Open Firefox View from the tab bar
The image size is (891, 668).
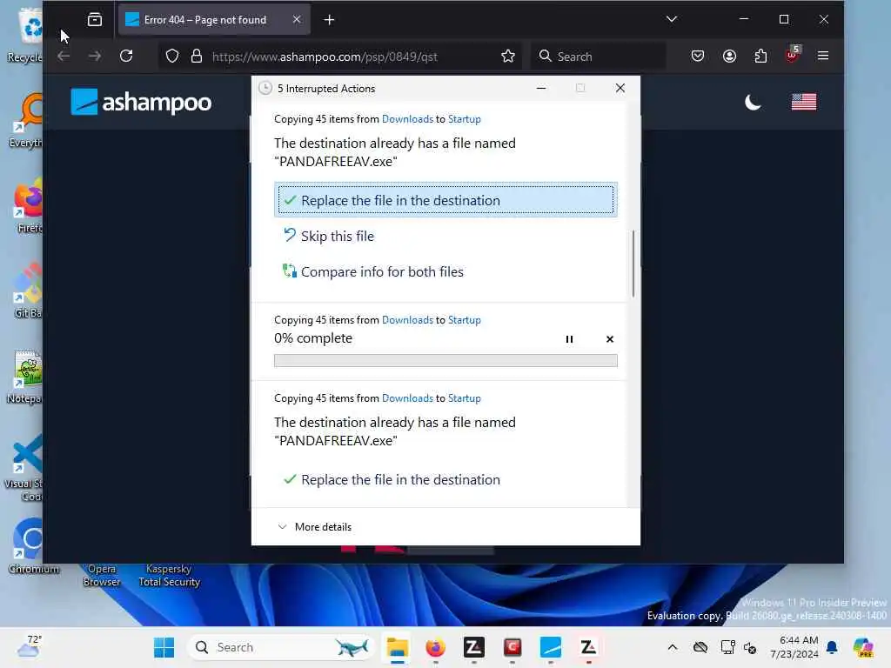pyautogui.click(x=95, y=20)
